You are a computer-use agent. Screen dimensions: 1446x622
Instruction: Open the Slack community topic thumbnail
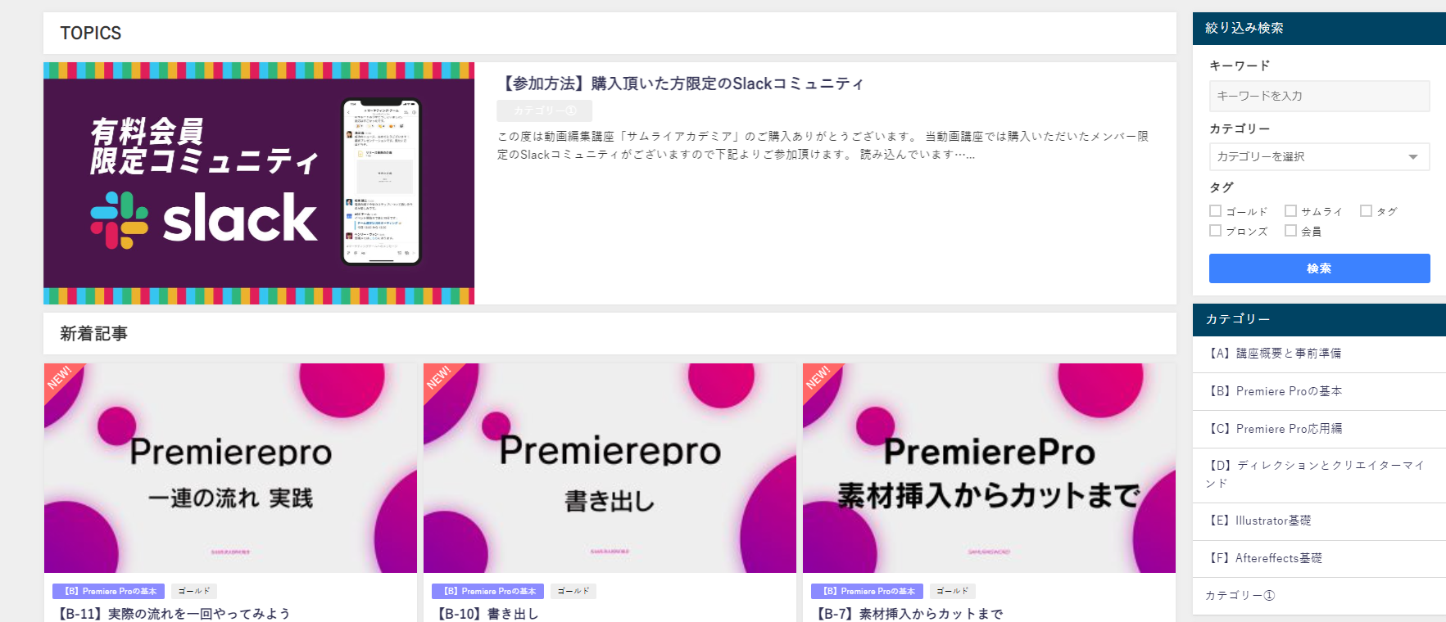(259, 183)
